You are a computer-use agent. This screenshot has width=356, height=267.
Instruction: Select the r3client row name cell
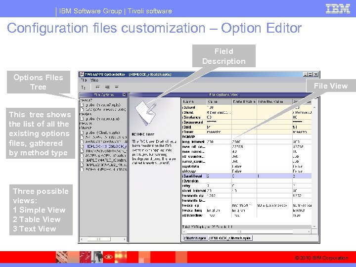pyautogui.click(x=194, y=107)
